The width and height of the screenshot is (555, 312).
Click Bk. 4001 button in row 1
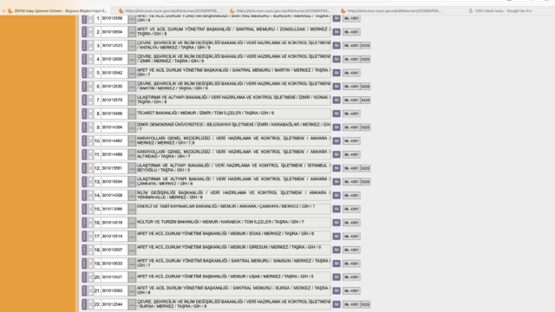pos(351,18)
